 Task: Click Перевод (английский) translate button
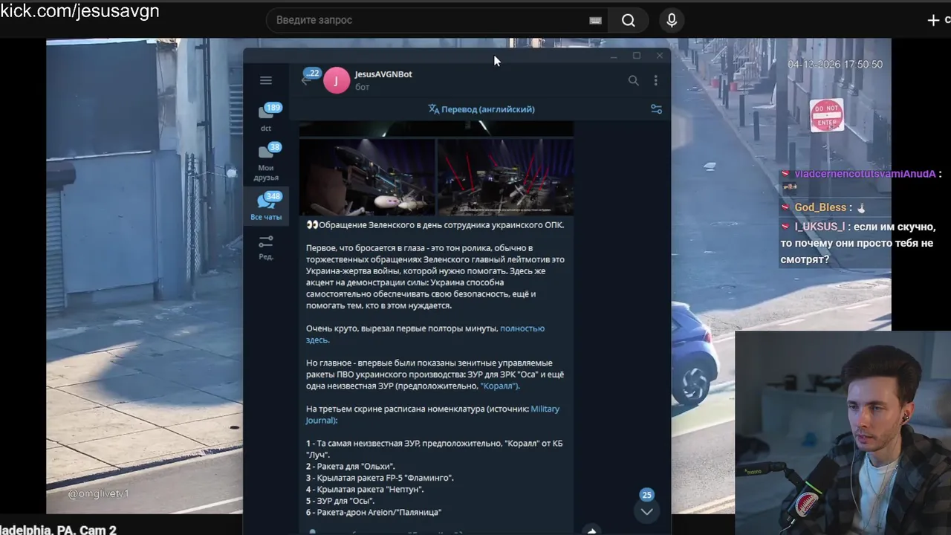[x=481, y=109]
